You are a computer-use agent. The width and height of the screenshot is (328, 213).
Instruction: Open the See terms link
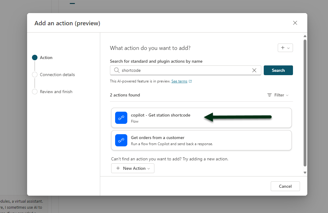click(179, 81)
